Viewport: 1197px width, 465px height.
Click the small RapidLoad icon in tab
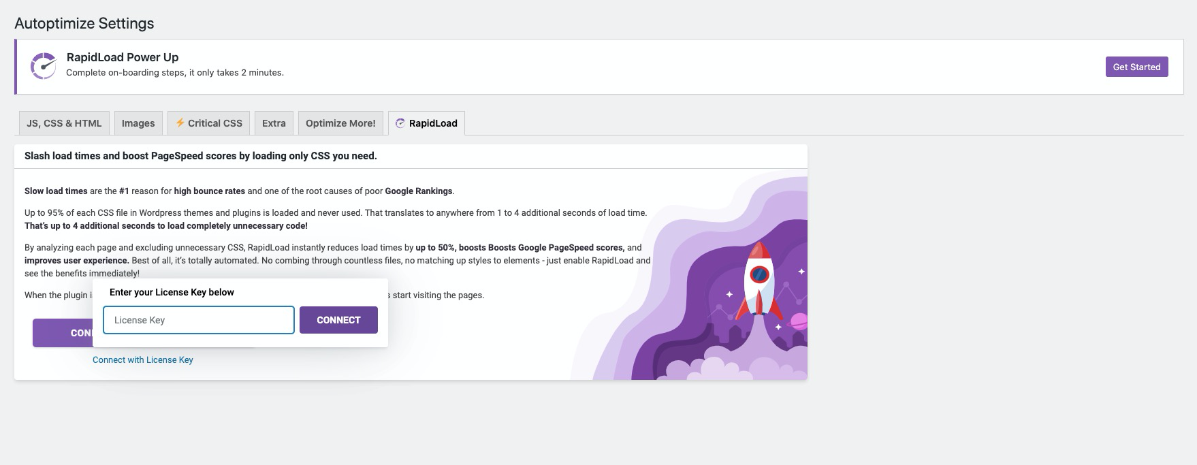400,123
